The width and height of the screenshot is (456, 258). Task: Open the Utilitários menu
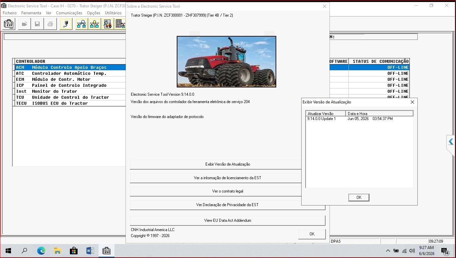[x=113, y=13]
